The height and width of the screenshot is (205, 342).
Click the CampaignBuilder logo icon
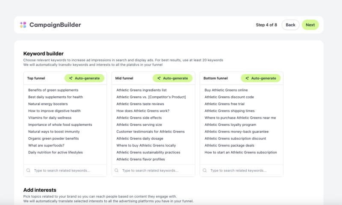click(x=23, y=25)
